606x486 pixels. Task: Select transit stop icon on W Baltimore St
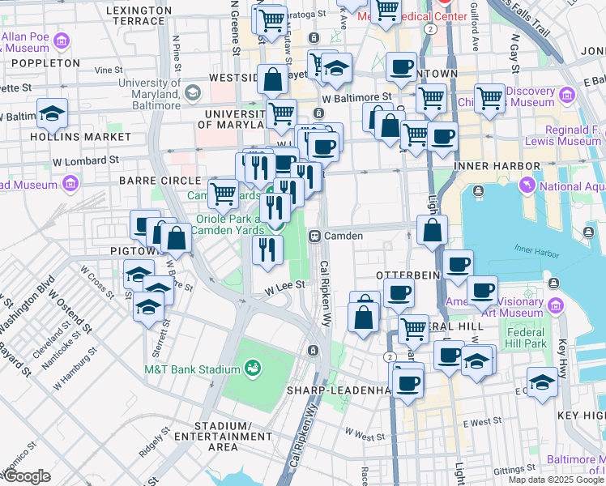(318, 113)
